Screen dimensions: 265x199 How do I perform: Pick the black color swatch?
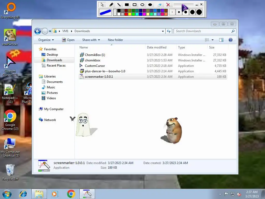[x=119, y=10]
